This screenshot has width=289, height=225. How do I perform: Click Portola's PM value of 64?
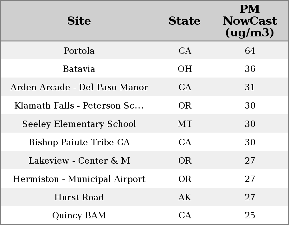250,51
